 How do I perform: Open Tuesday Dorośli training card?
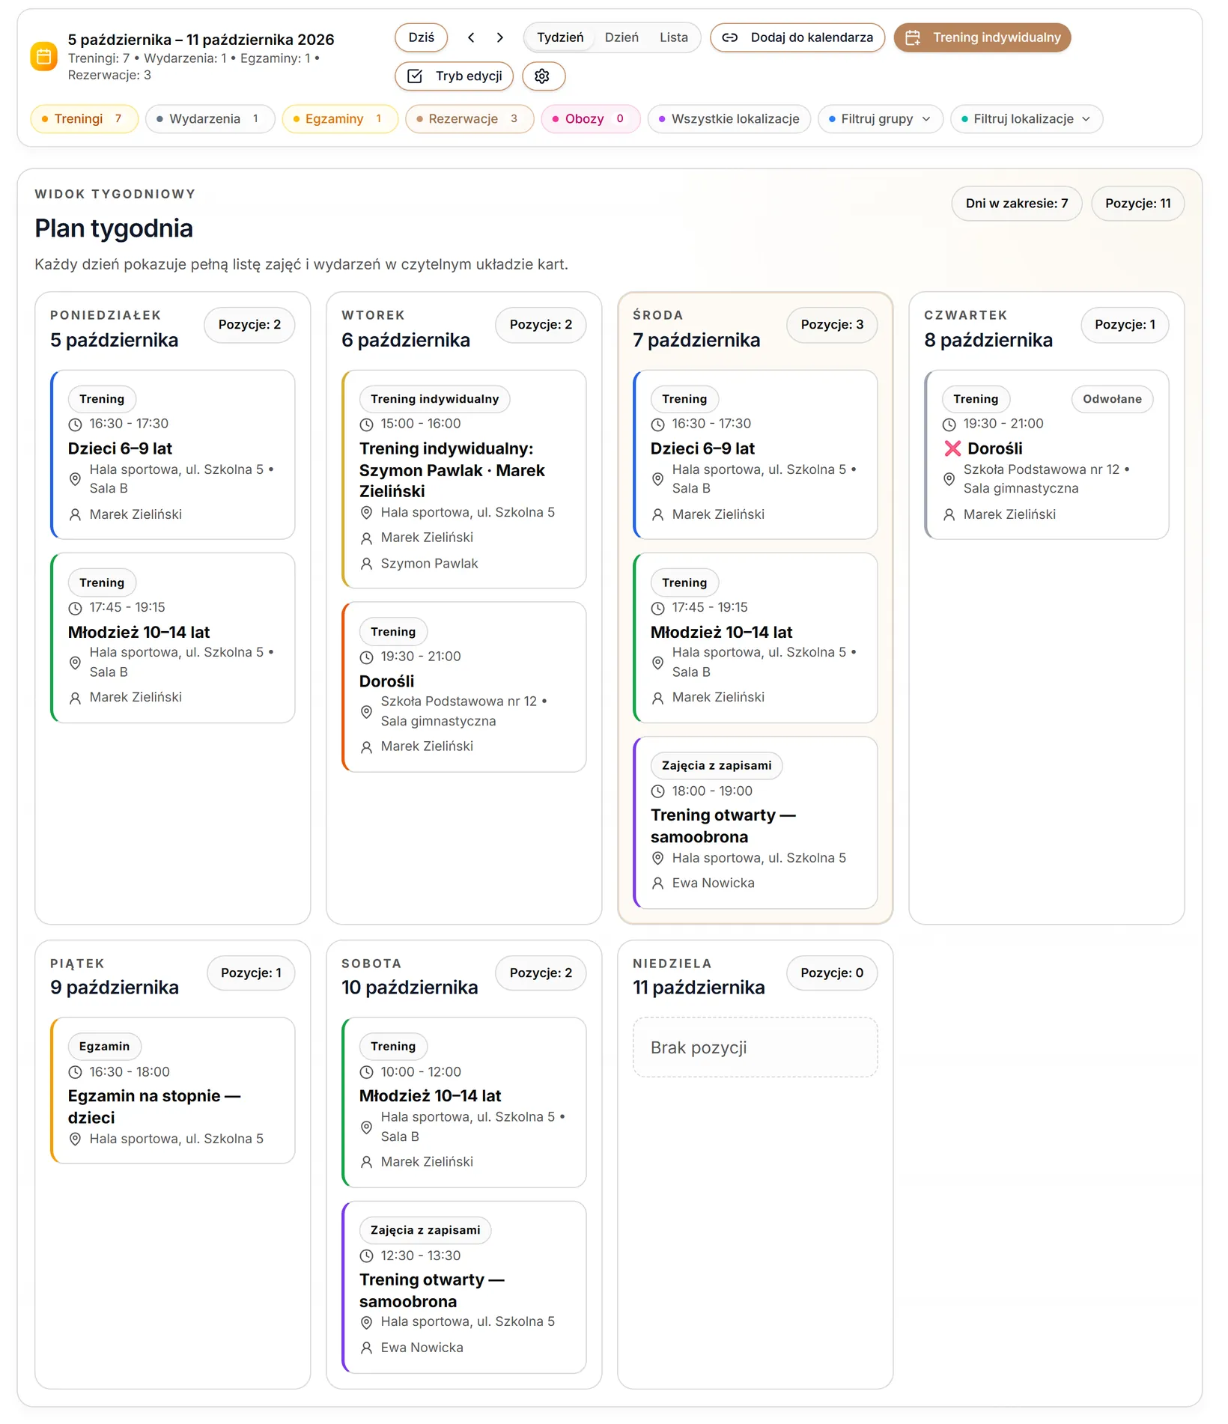[463, 687]
